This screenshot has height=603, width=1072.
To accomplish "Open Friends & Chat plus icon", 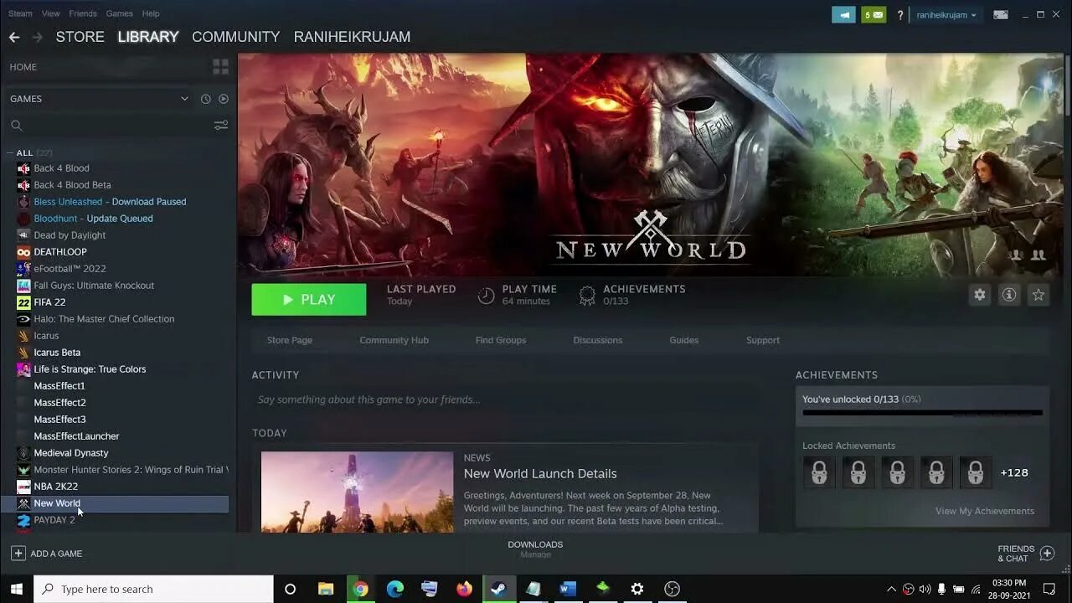I will (1047, 554).
